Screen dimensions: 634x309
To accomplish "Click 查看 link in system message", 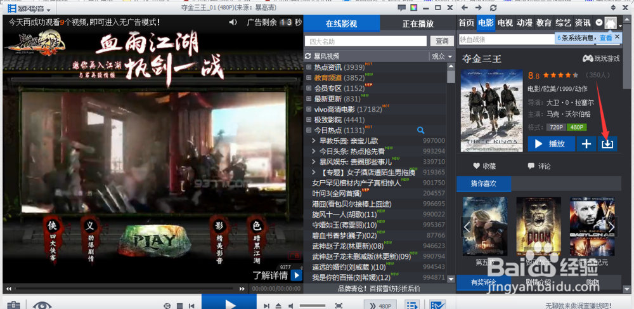I will (605, 37).
